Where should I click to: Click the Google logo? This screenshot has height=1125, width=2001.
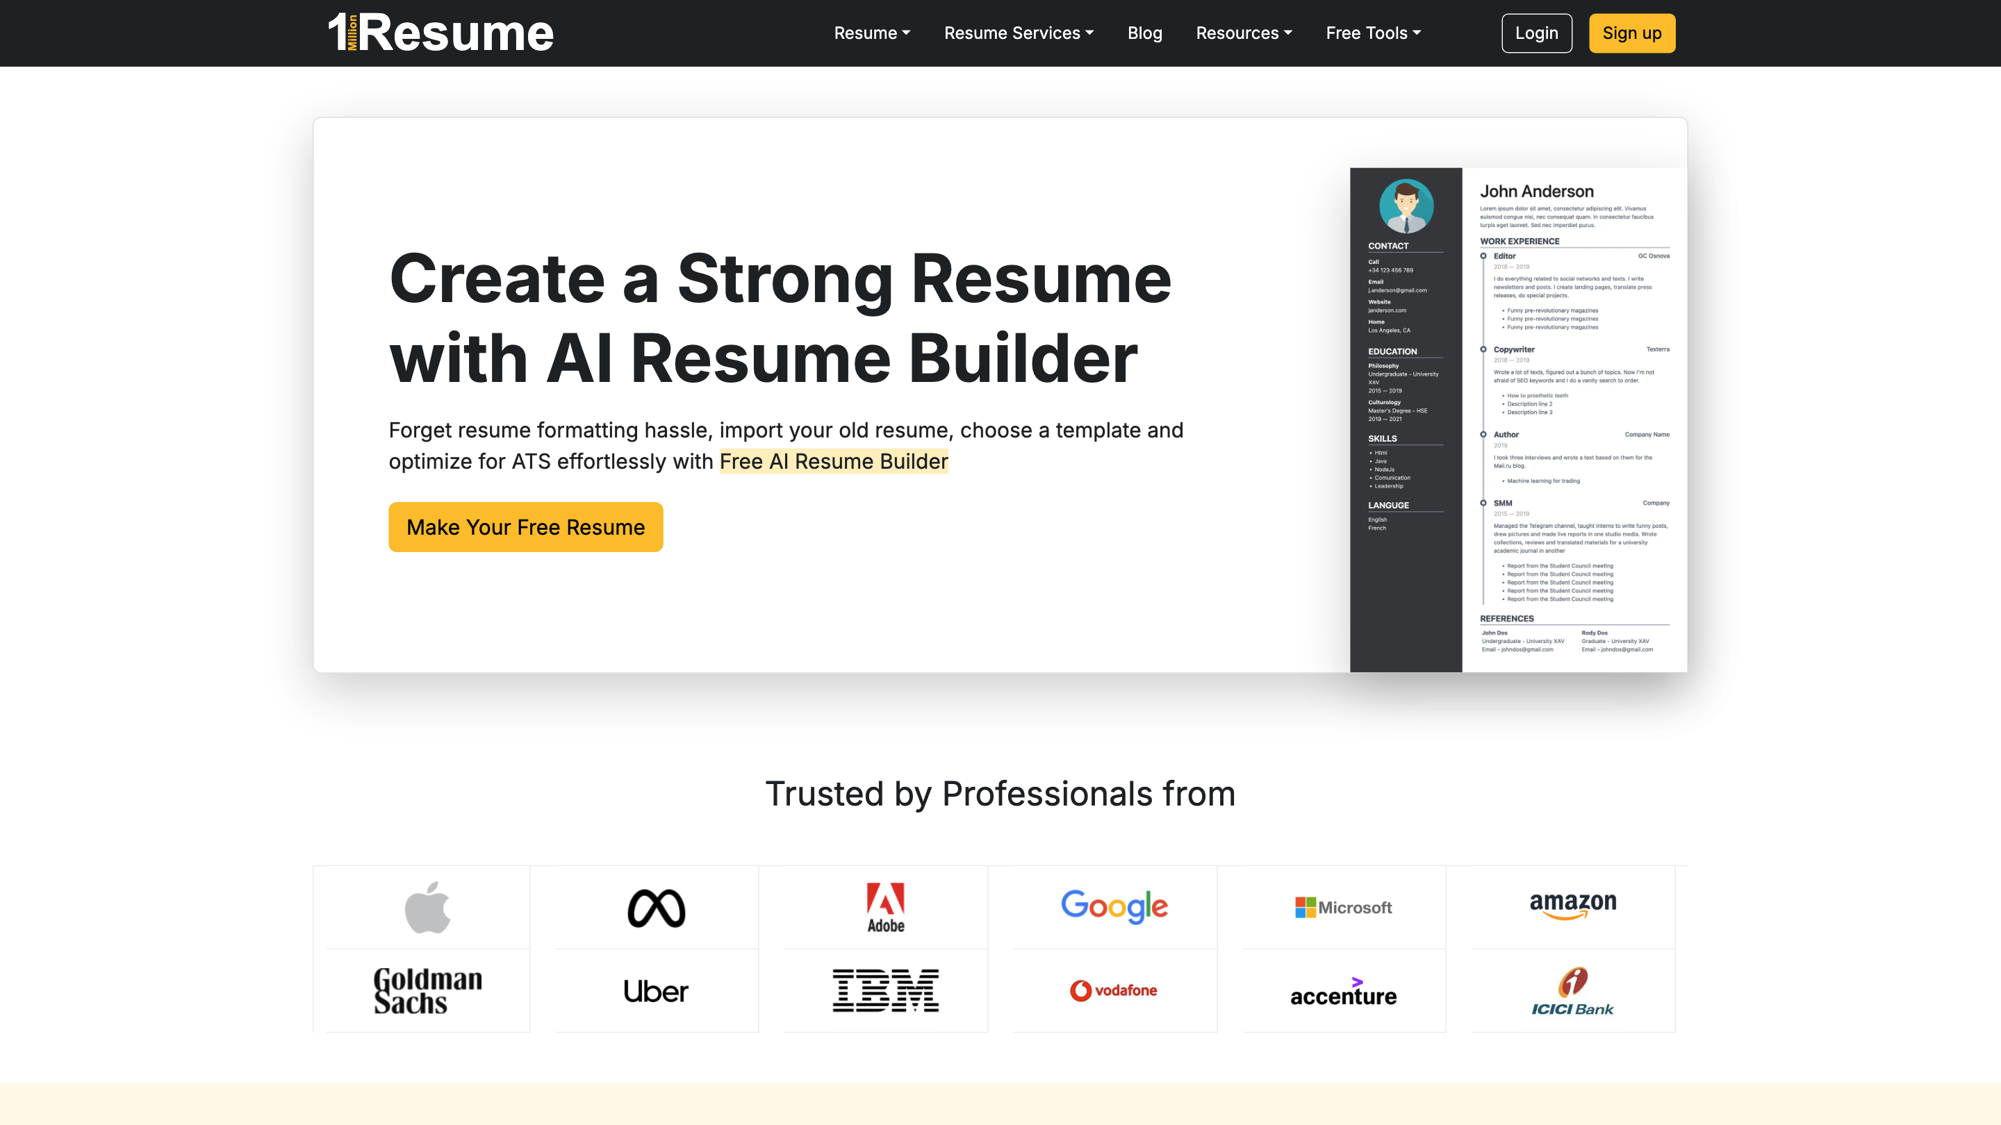[1114, 907]
